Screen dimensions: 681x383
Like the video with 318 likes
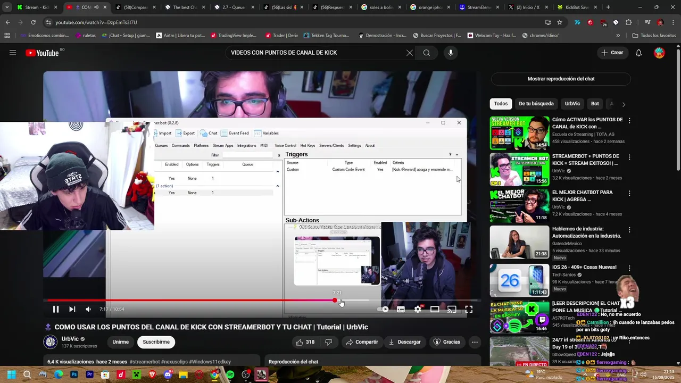click(305, 342)
